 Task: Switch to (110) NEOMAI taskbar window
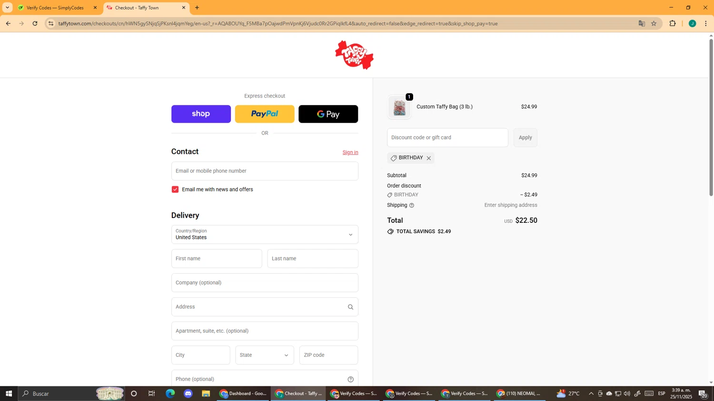(x=519, y=393)
